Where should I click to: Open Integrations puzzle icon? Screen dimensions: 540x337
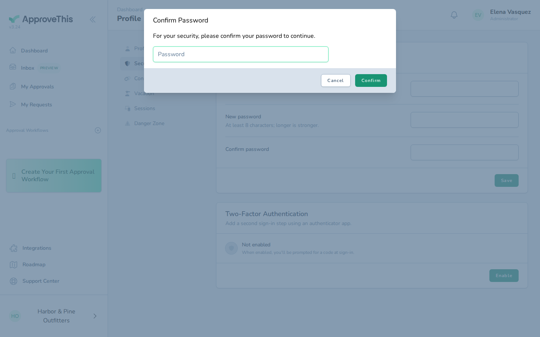click(13, 248)
